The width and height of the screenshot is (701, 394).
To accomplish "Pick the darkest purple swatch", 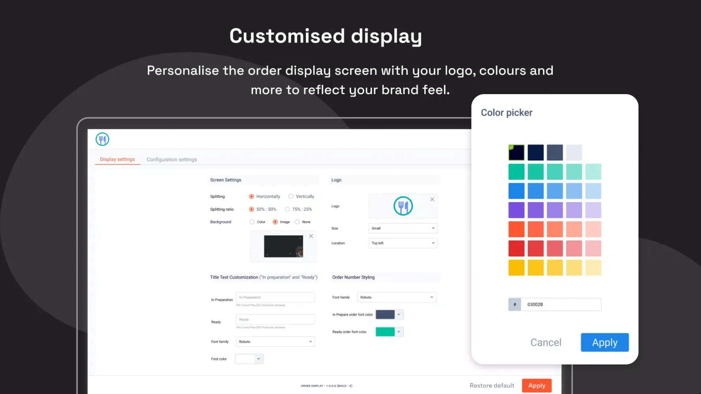I will [x=516, y=210].
